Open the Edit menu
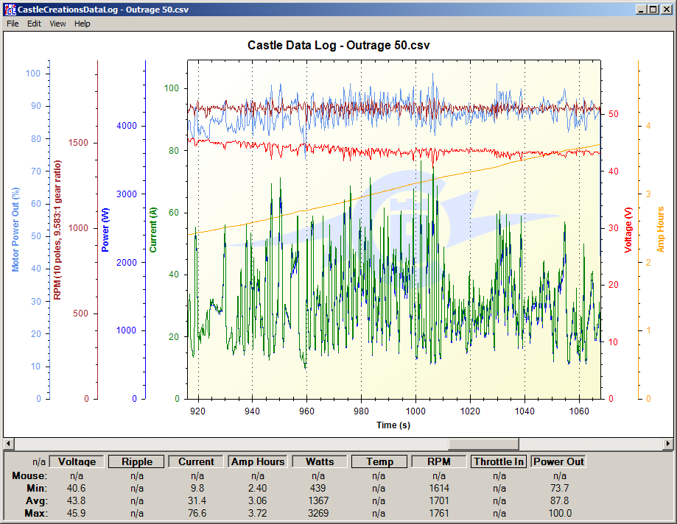Viewport: 677px width, 524px height. (34, 24)
